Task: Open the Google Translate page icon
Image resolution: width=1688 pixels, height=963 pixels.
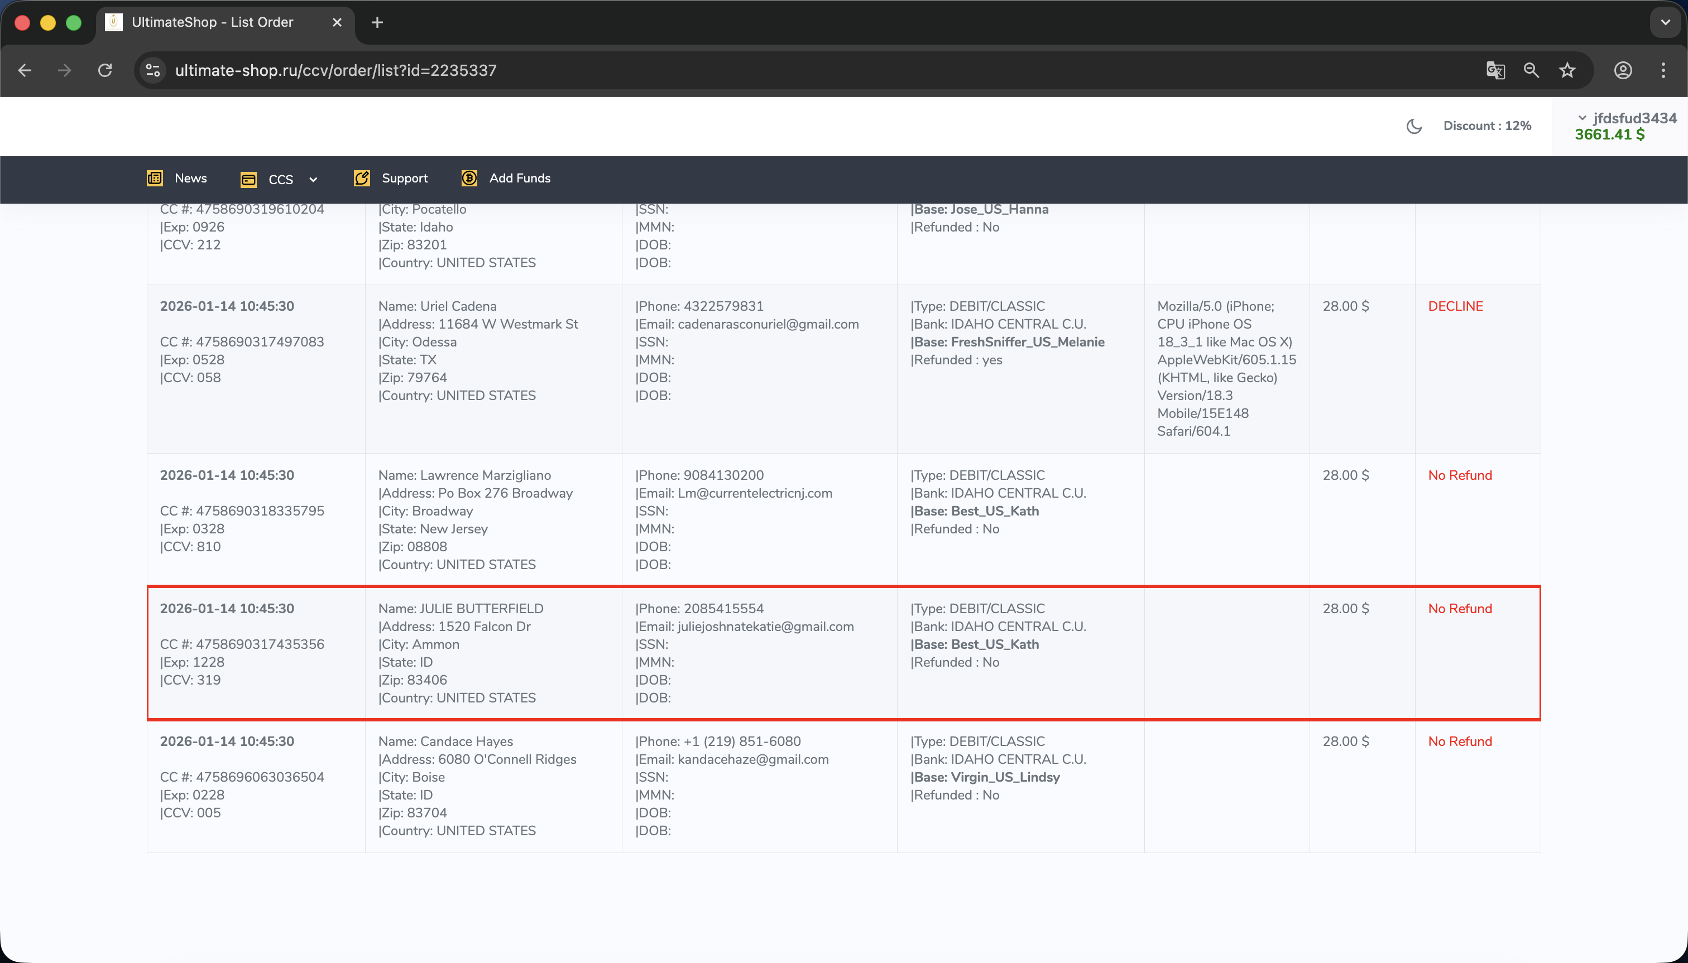Action: click(x=1495, y=70)
